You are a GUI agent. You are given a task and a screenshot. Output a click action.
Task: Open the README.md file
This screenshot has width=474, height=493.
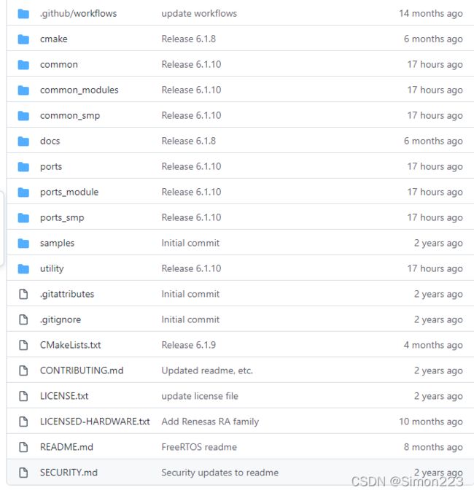coord(66,447)
